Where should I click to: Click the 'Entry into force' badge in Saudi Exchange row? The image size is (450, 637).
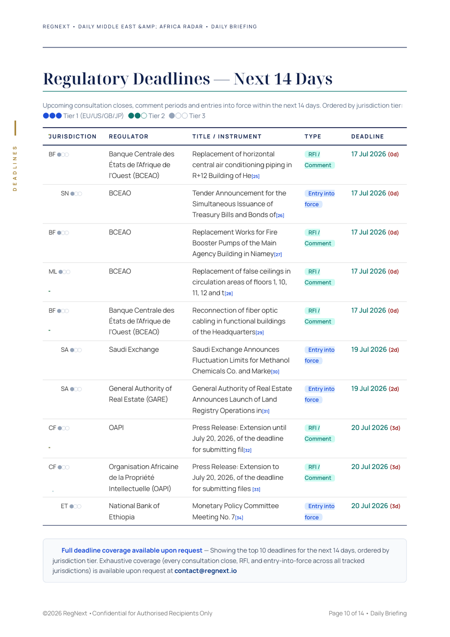[320, 355]
